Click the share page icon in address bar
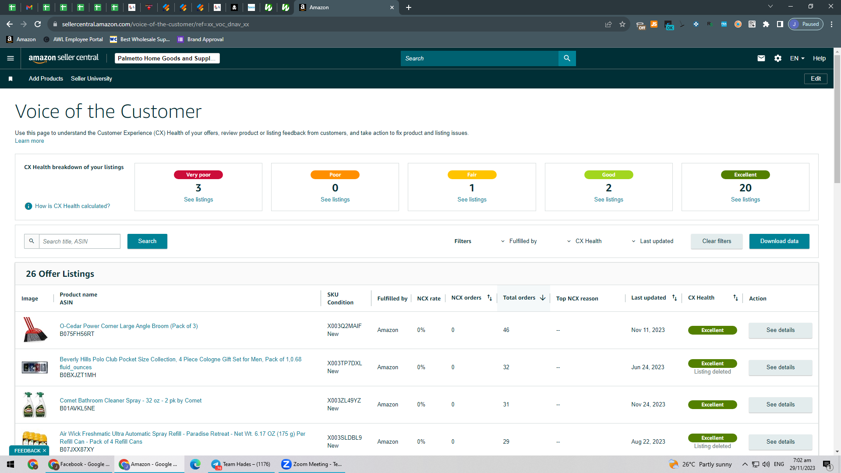This screenshot has height=473, width=841. click(608, 24)
